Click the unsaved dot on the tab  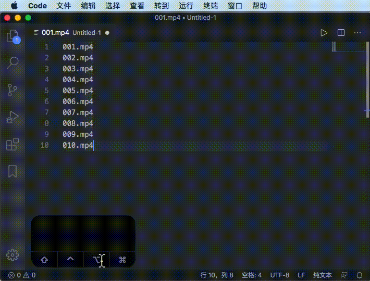point(107,33)
